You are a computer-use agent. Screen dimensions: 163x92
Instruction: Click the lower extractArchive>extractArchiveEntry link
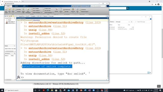pyautogui.click(x=56, y=48)
